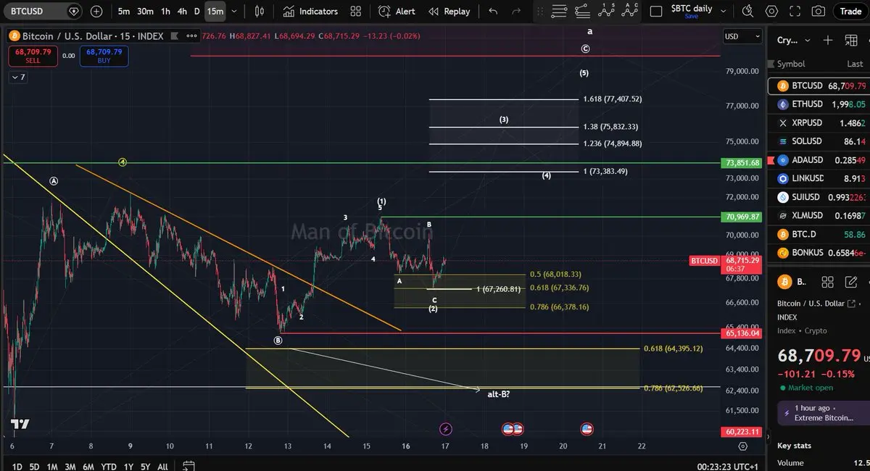Click the quick search magnifier icon
This screenshot has width=870, height=471.
(747, 12)
